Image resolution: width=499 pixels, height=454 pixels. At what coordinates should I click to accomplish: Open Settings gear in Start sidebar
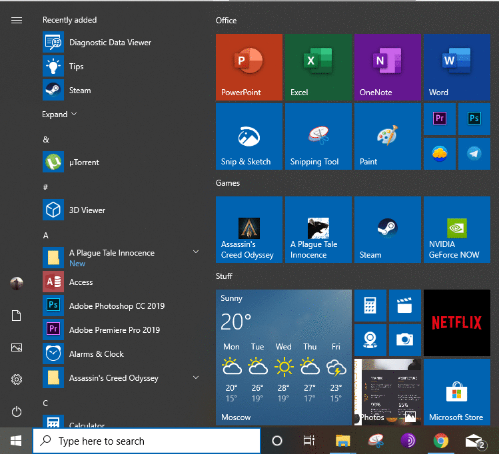pos(17,379)
